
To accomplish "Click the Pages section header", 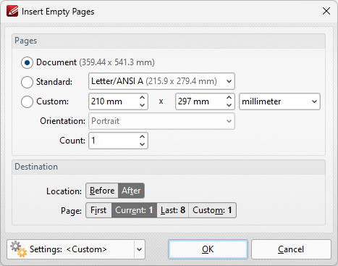I will pyautogui.click(x=169, y=41).
